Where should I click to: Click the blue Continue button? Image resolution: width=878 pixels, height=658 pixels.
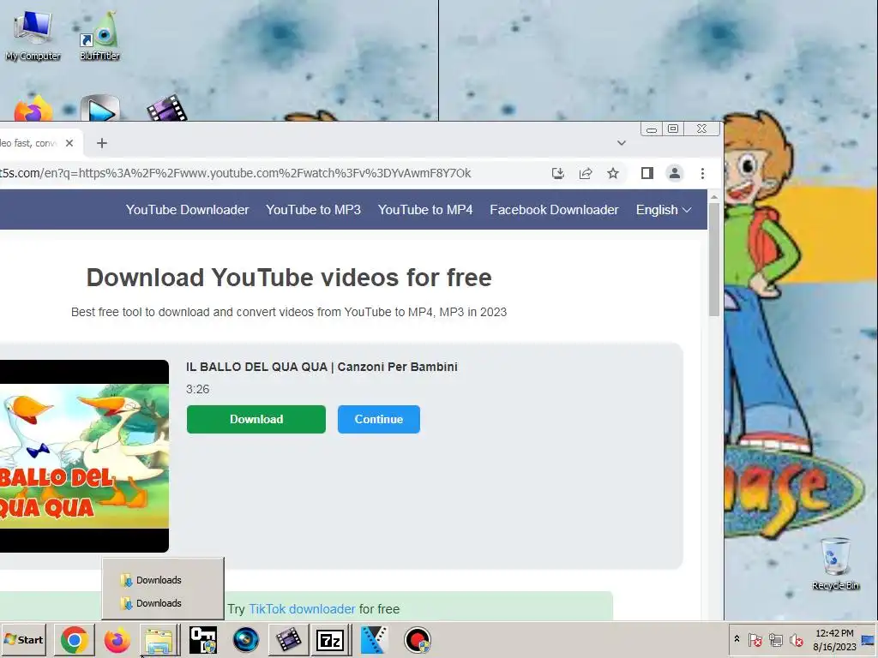click(378, 419)
